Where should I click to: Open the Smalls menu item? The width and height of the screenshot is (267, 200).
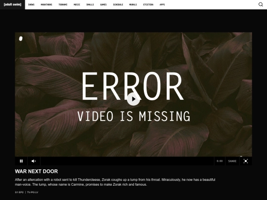click(x=90, y=4)
